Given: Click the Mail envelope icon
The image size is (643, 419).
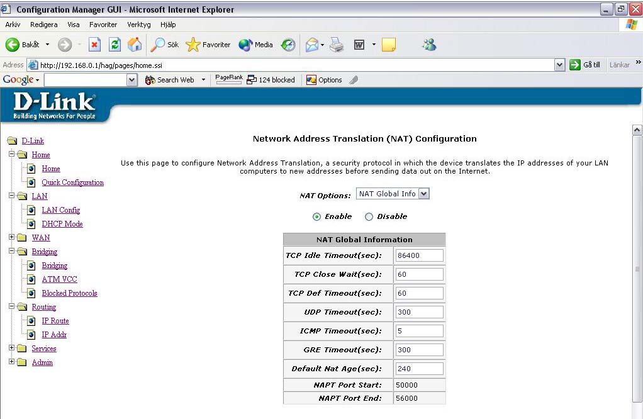Looking at the screenshot, I should [312, 44].
